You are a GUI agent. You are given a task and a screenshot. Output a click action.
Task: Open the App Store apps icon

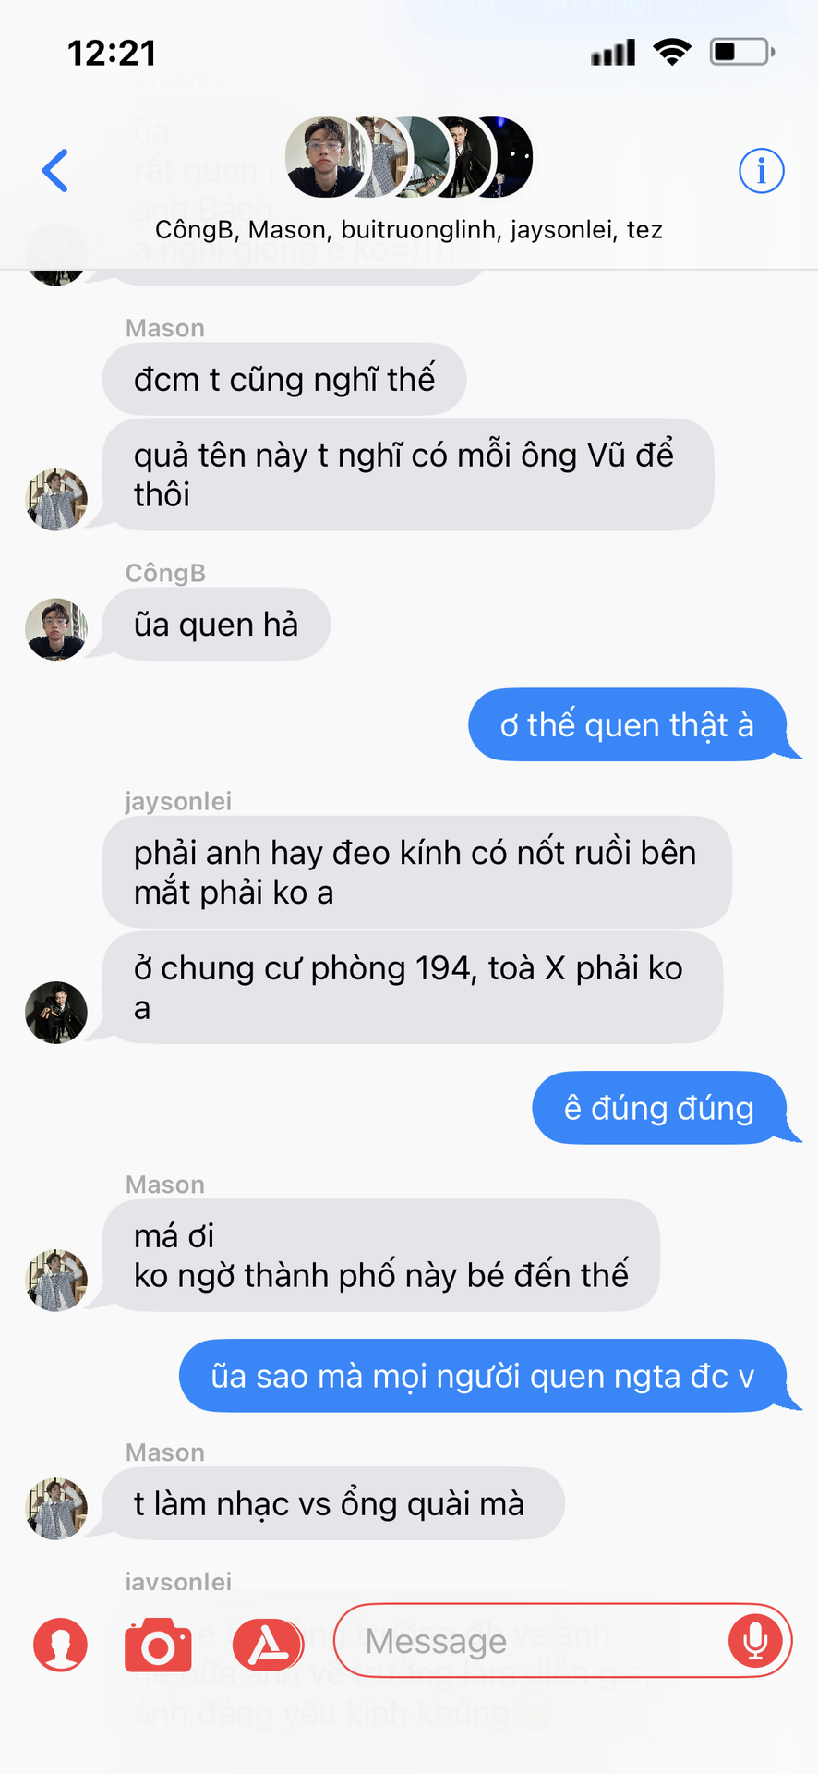point(268,1645)
